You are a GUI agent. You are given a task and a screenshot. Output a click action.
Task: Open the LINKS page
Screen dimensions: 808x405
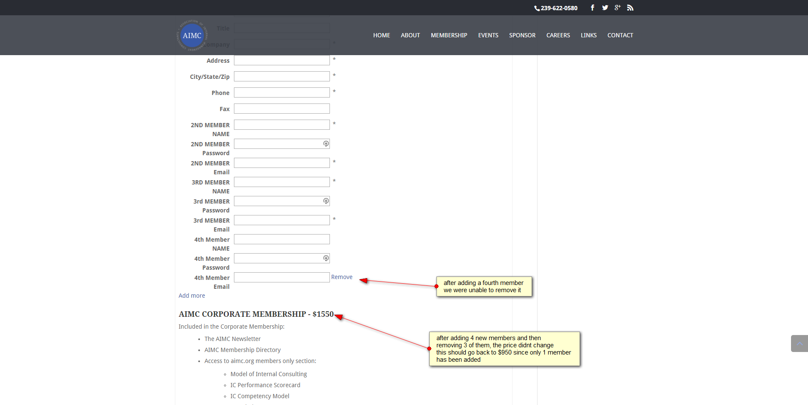pos(588,35)
